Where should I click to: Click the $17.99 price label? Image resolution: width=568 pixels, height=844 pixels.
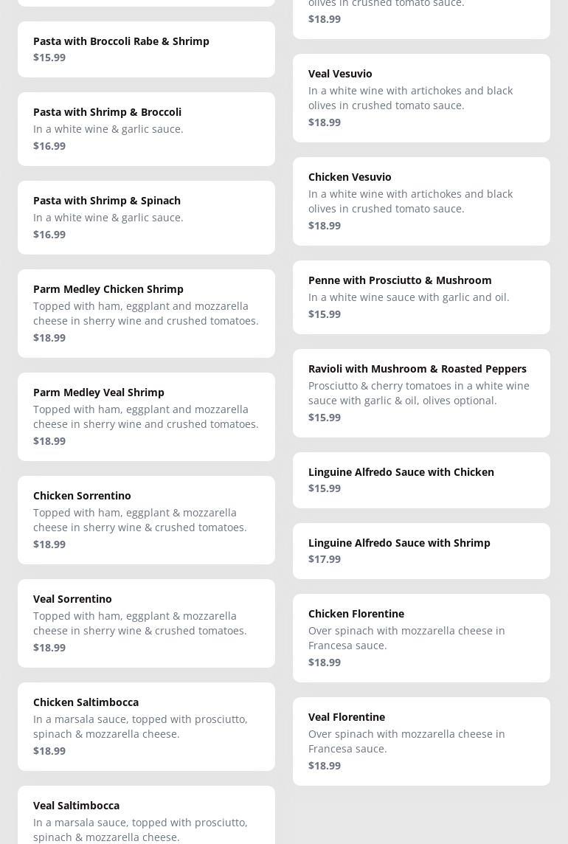point(325,559)
